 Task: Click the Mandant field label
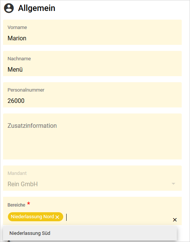(17, 173)
